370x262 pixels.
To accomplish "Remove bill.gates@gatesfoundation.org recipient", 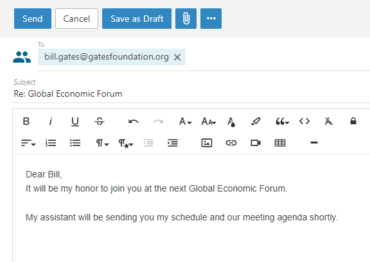I will pos(177,57).
